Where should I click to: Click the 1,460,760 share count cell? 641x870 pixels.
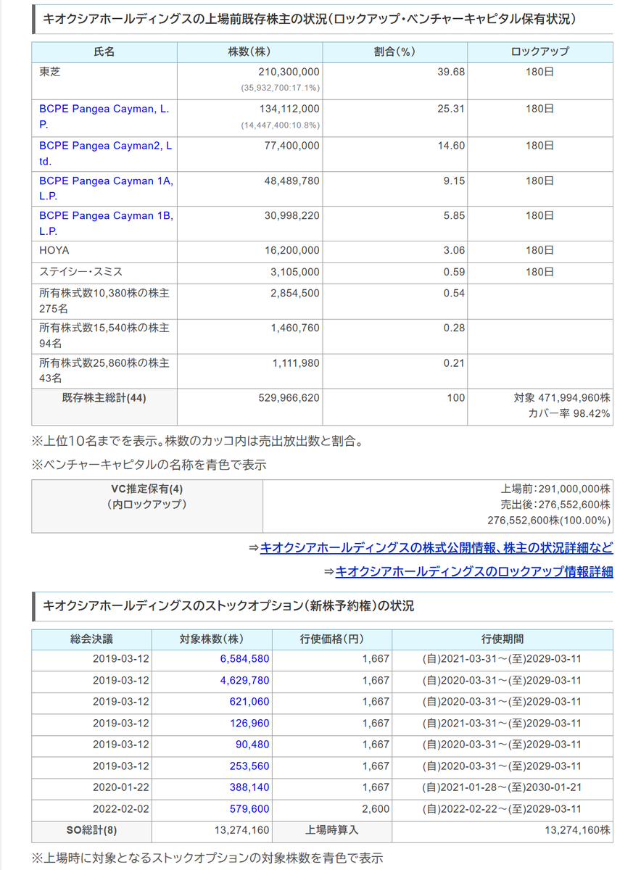point(250,336)
